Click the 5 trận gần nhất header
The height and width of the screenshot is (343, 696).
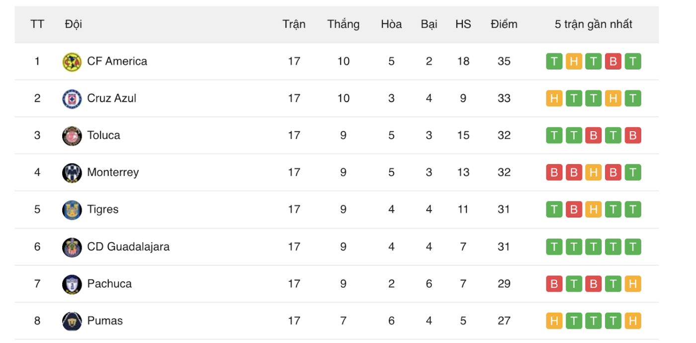click(x=594, y=24)
